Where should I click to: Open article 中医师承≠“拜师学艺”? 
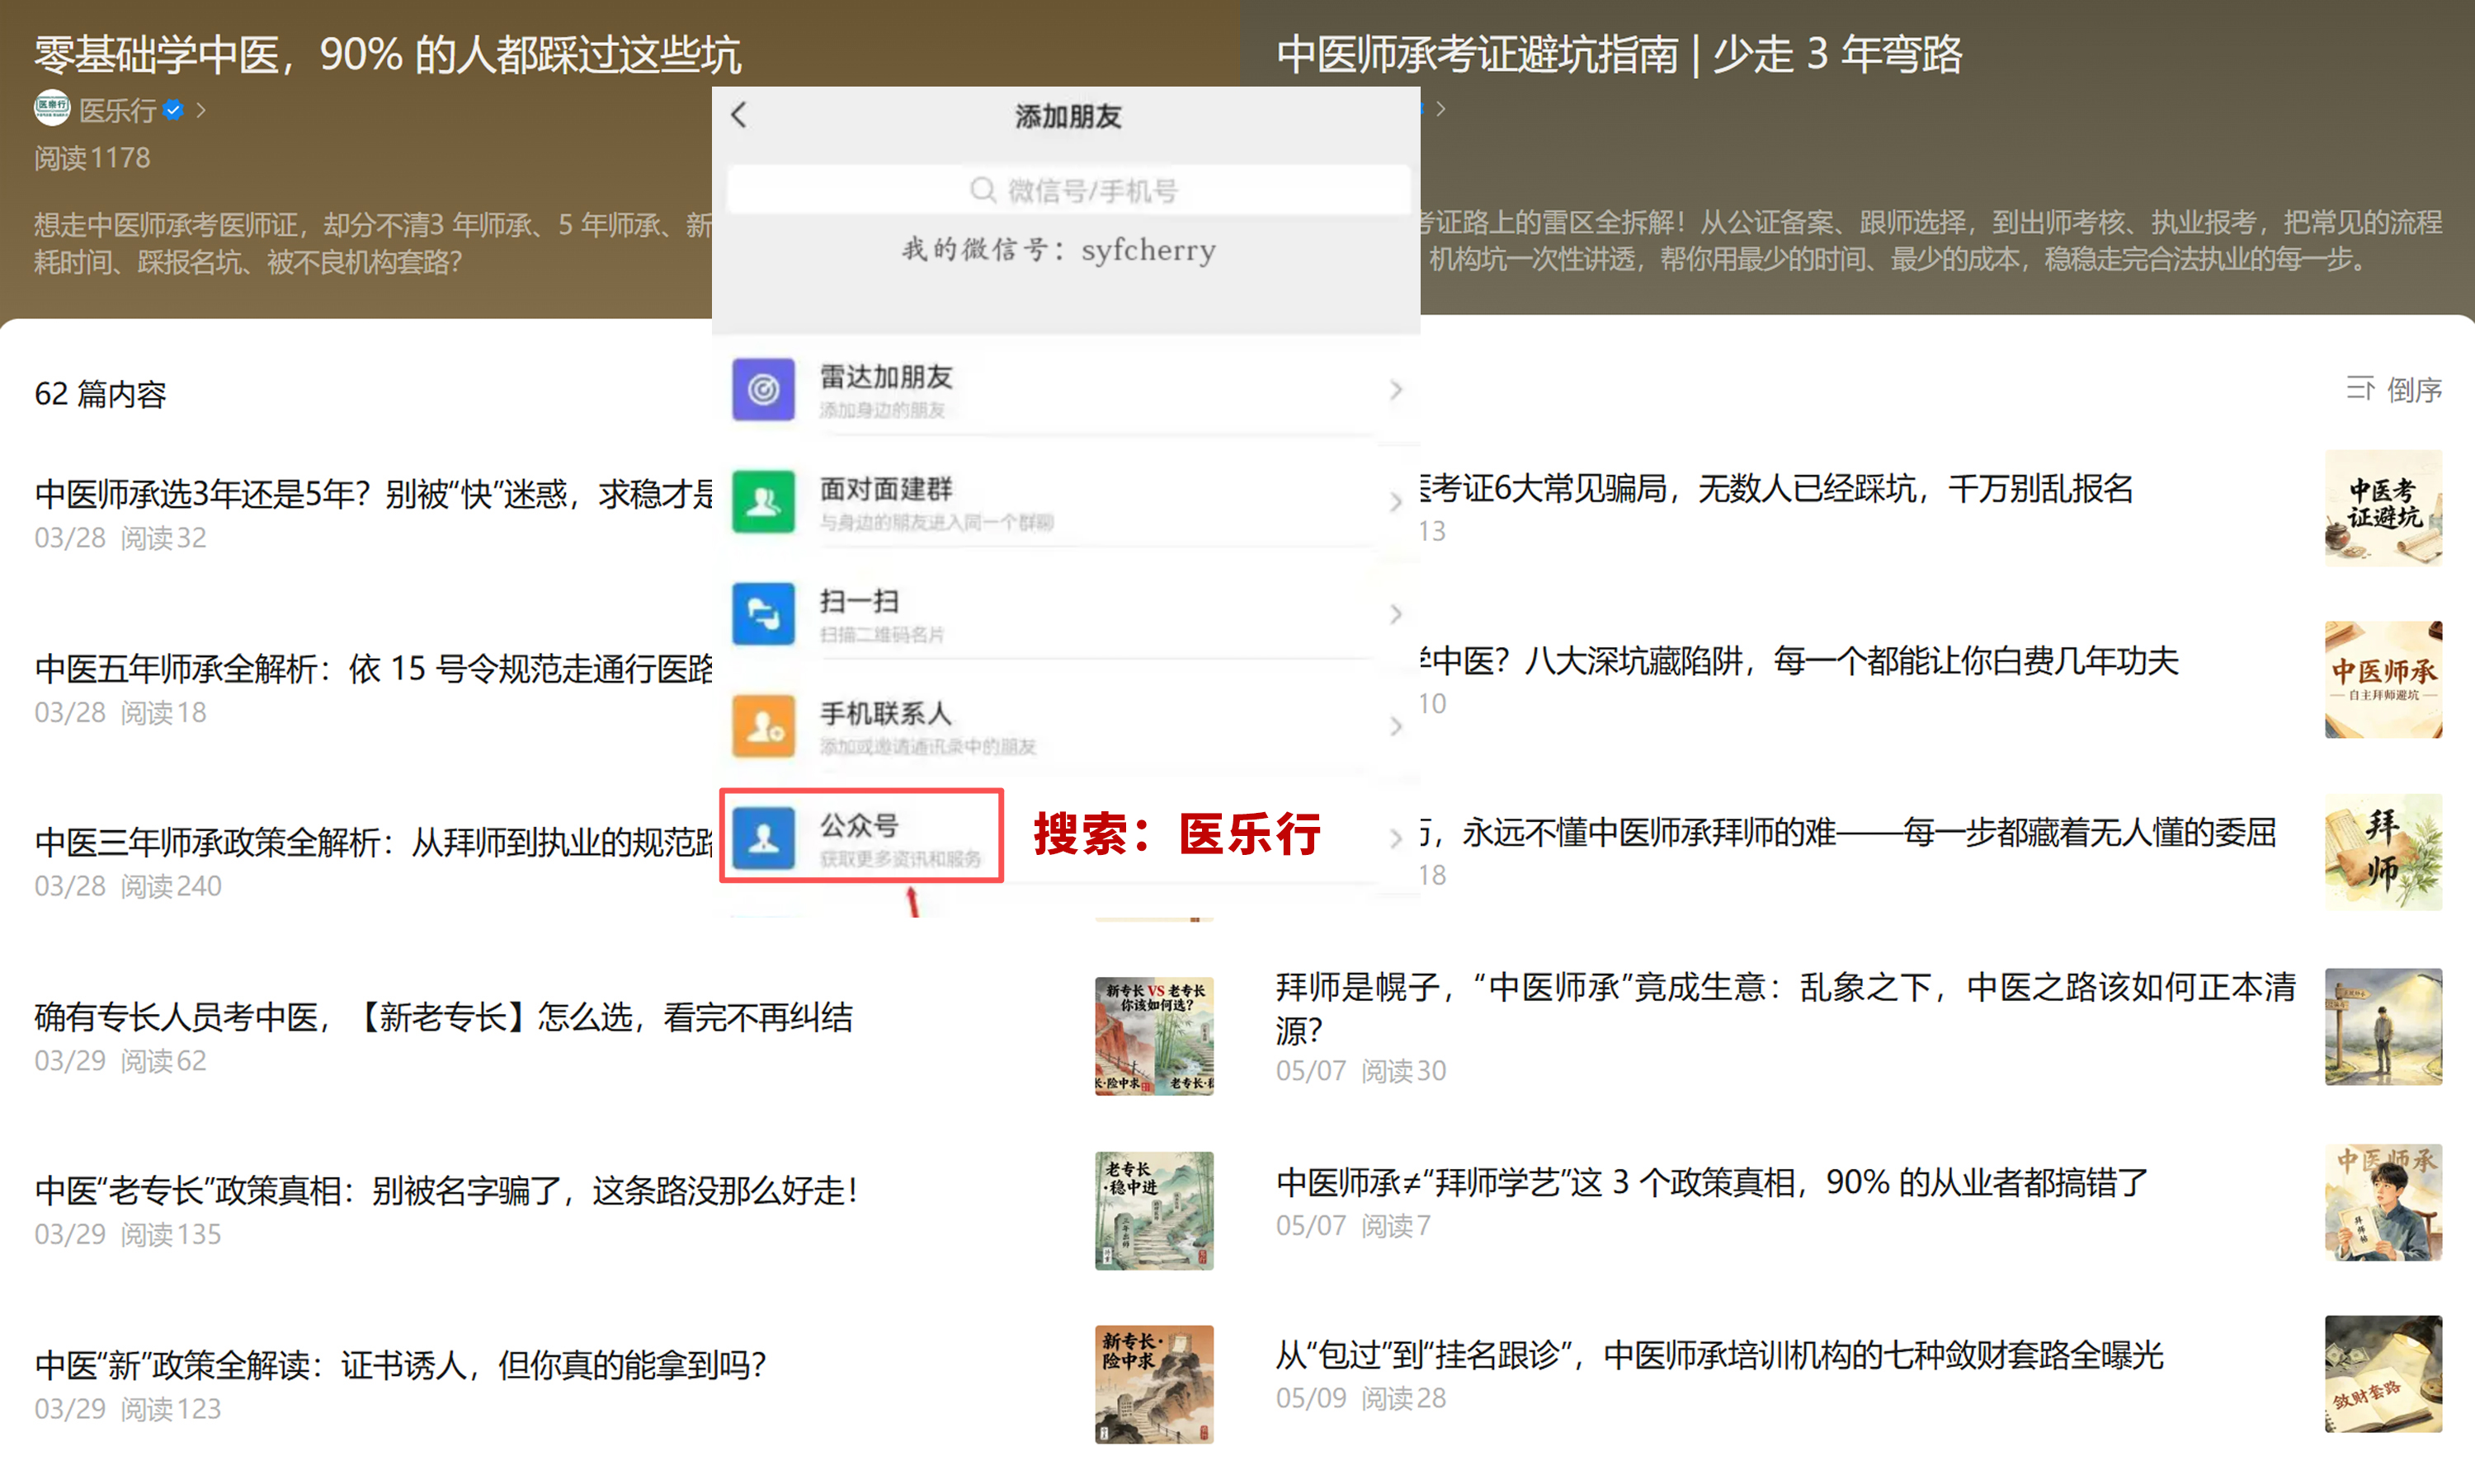1712,1183
